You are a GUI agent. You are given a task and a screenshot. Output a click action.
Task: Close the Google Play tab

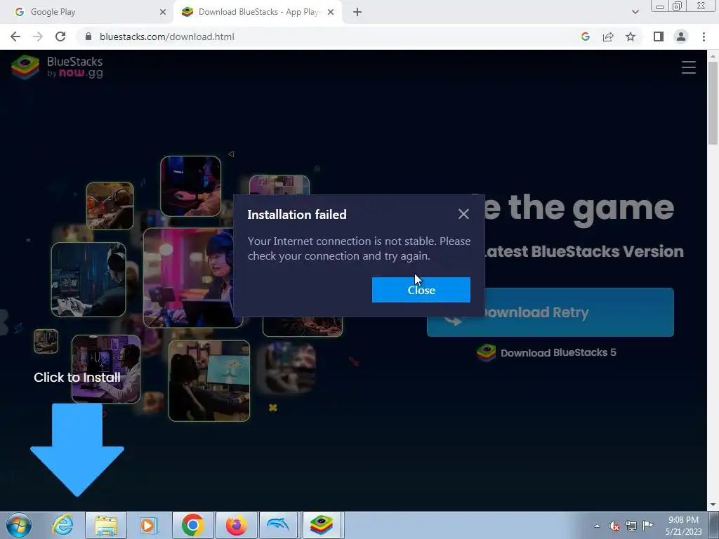(x=163, y=12)
